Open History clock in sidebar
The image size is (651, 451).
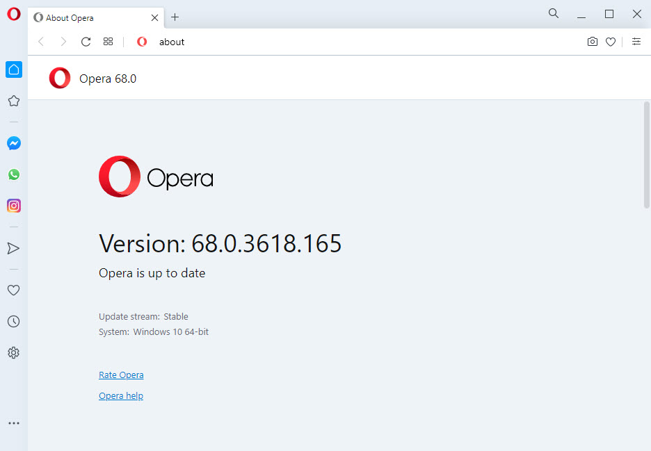14,321
